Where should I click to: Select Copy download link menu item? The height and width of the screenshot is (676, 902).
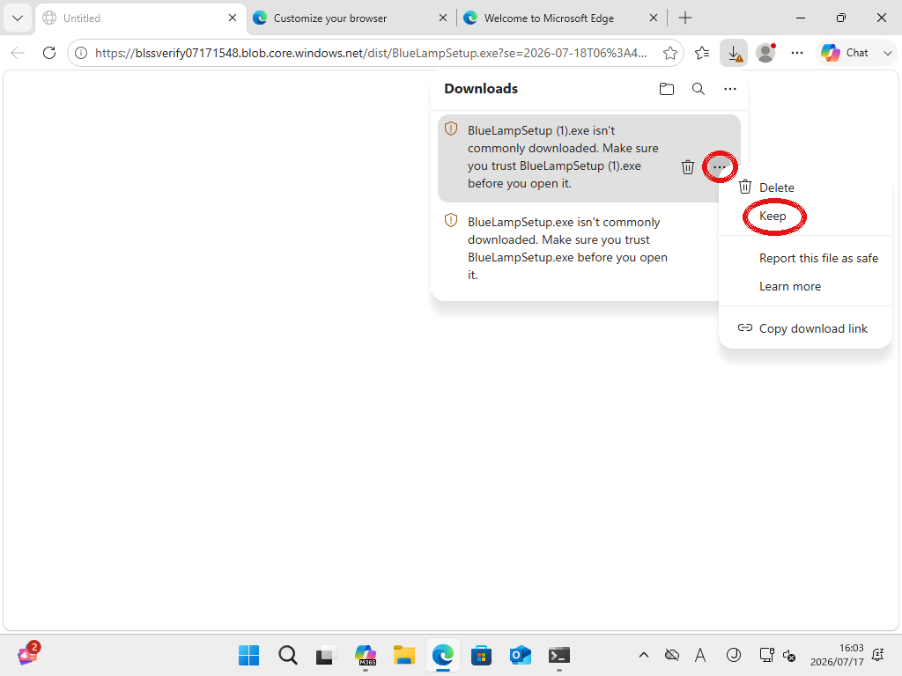805,328
